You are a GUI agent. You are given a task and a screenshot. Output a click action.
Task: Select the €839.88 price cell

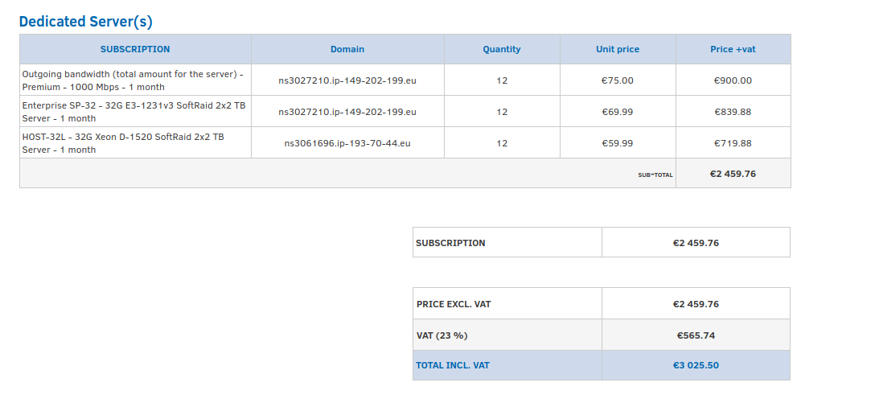(x=733, y=112)
